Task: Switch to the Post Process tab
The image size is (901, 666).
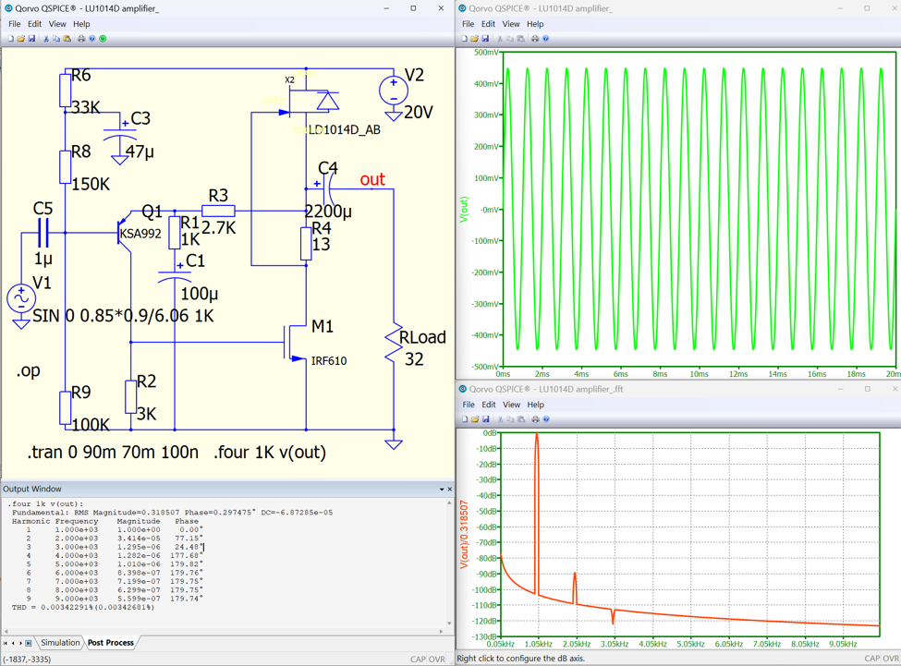Action: click(110, 643)
